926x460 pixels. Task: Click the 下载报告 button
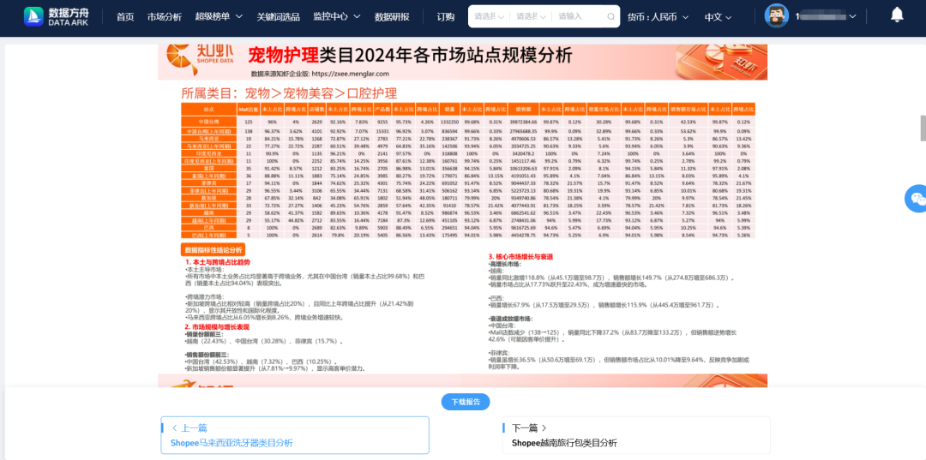(466, 402)
